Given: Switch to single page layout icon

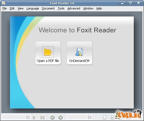Looking at the screenshot, I should tap(105, 117).
